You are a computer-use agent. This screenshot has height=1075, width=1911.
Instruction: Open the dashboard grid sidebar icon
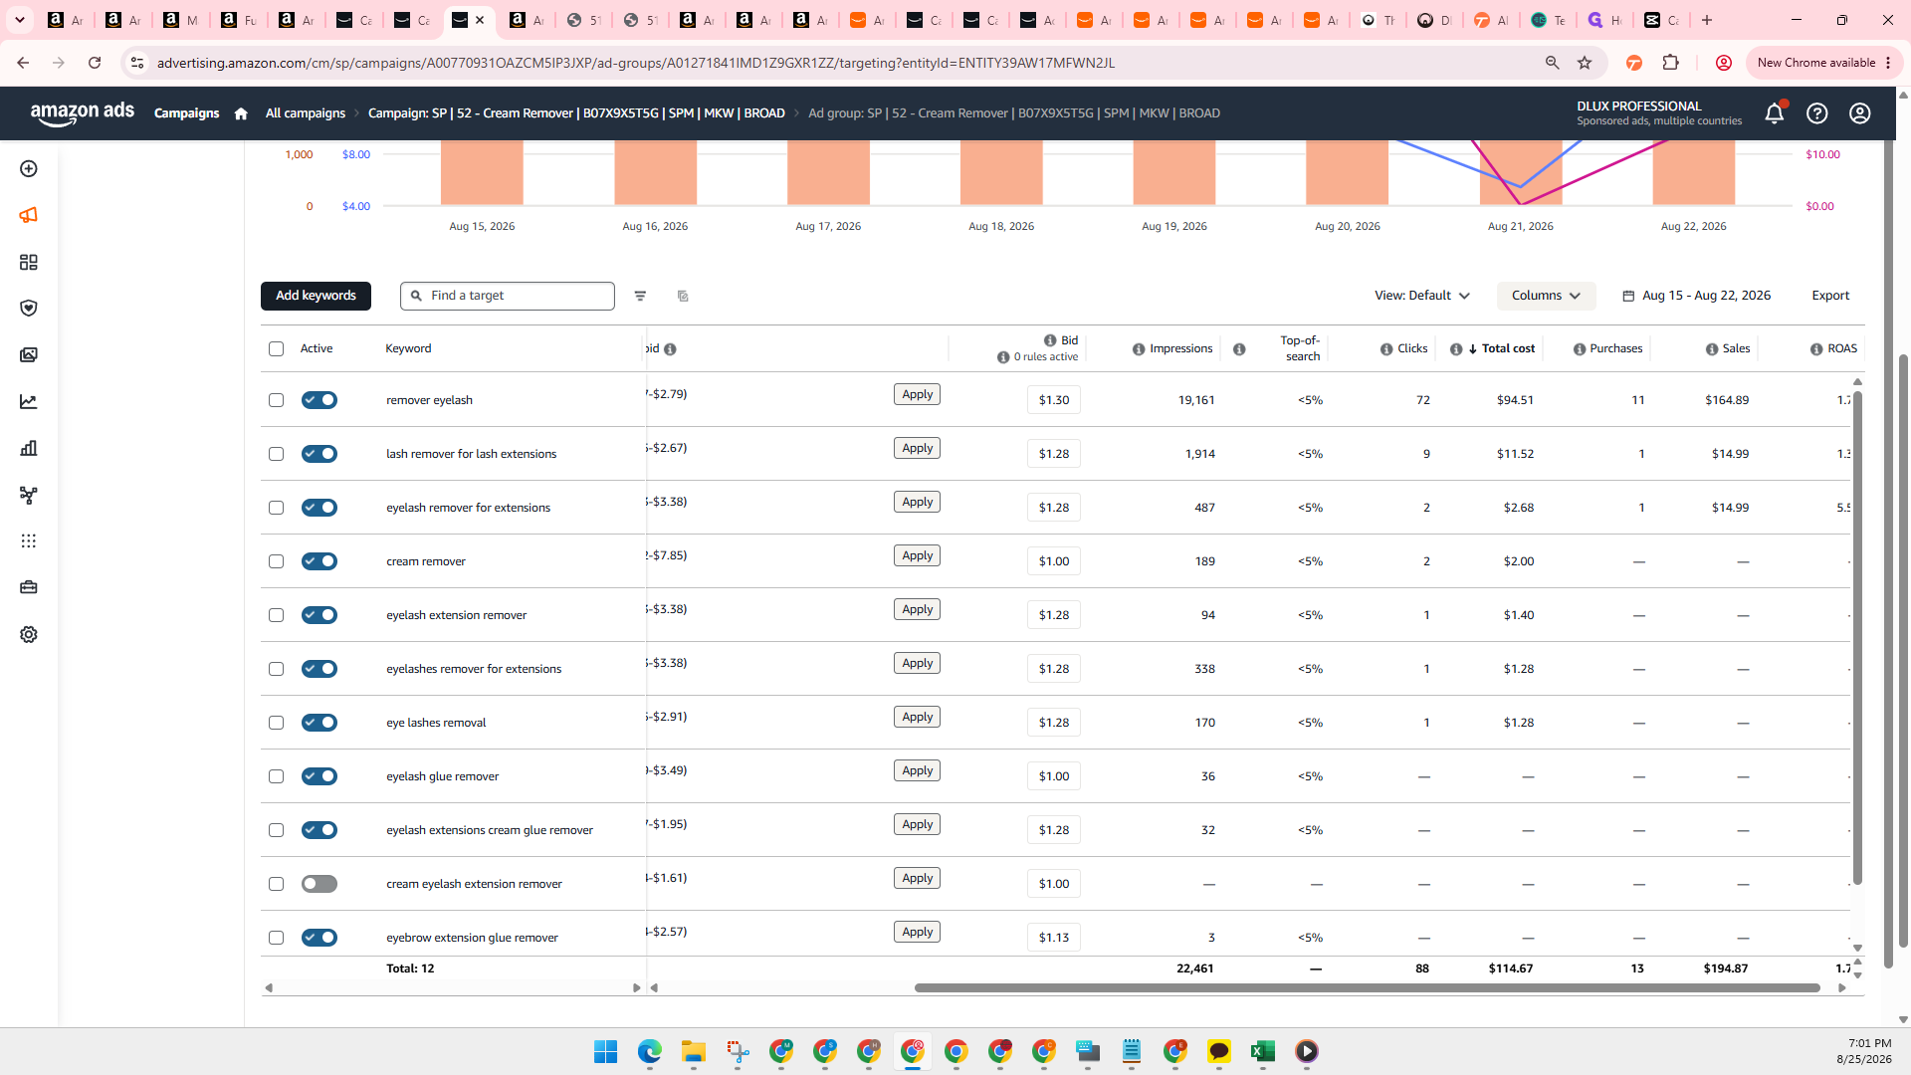point(29,262)
